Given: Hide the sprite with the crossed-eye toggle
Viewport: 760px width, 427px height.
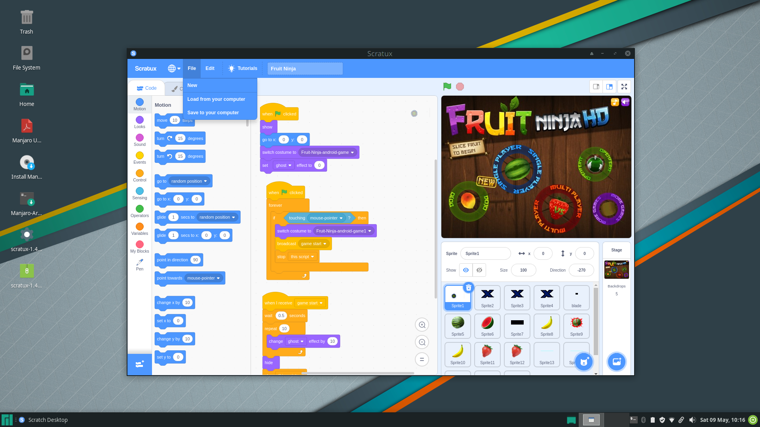Looking at the screenshot, I should pos(479,270).
